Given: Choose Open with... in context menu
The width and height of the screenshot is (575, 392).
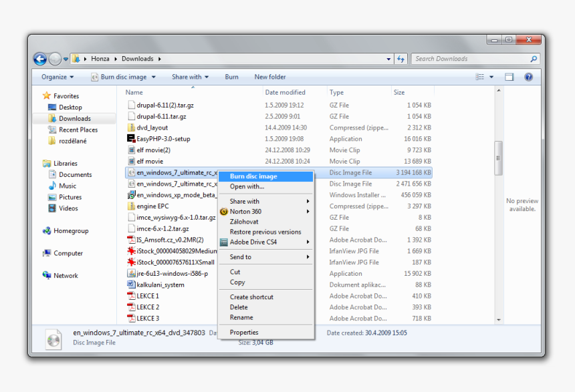Looking at the screenshot, I should (x=266, y=186).
